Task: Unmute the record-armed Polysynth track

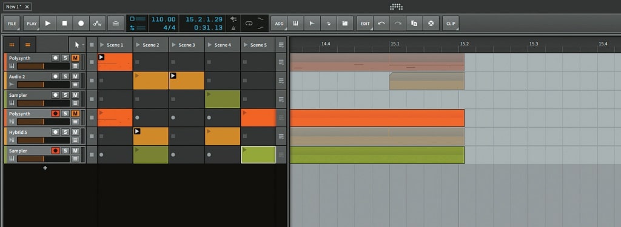Action: [75, 114]
